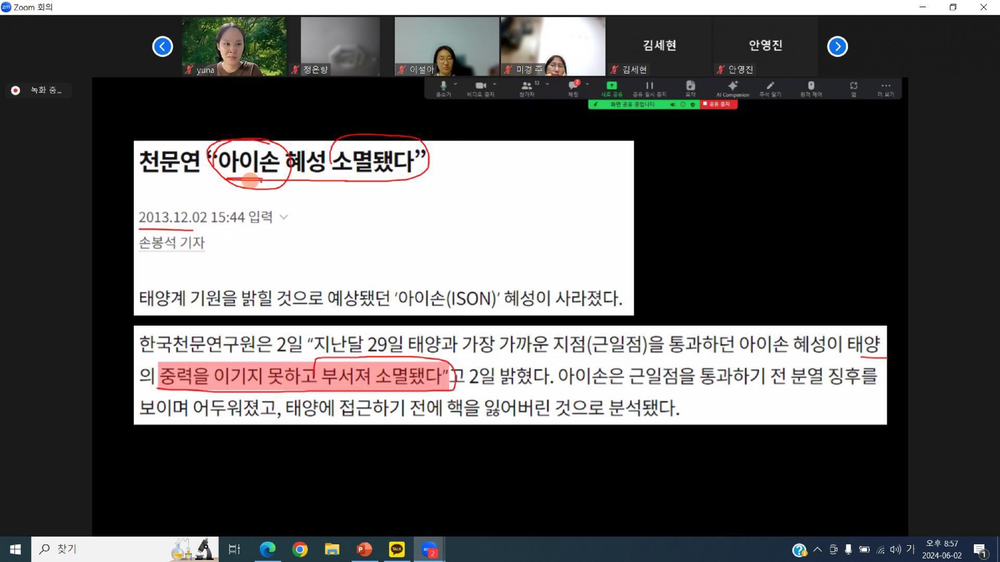1000x562 pixels.
Task: Expand the audio options arrow
Action: [456, 84]
